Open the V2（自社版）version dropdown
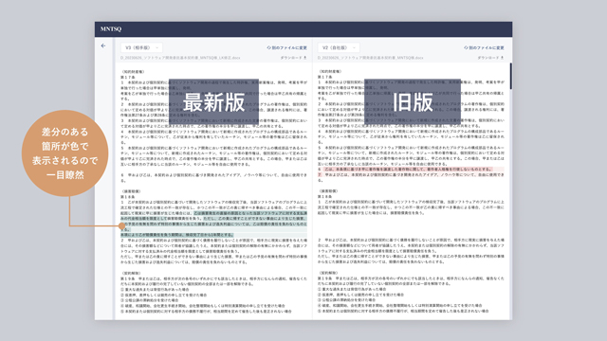Viewport: 607px width, 341px height. (339, 47)
